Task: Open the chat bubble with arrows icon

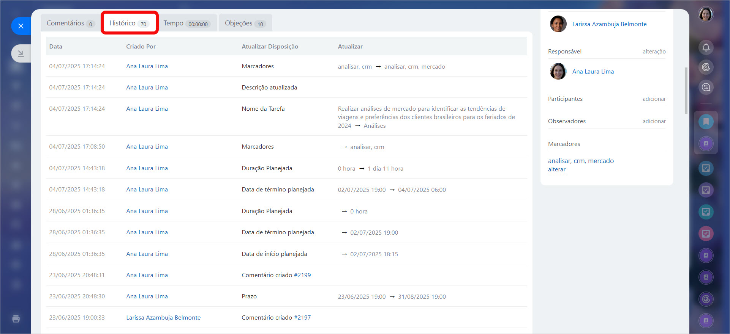Action: [706, 87]
